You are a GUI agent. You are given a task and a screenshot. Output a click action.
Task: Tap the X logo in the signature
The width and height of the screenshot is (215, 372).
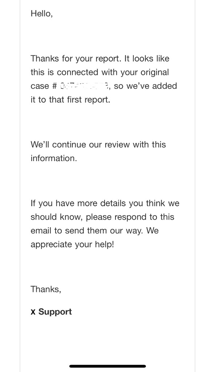(33, 312)
